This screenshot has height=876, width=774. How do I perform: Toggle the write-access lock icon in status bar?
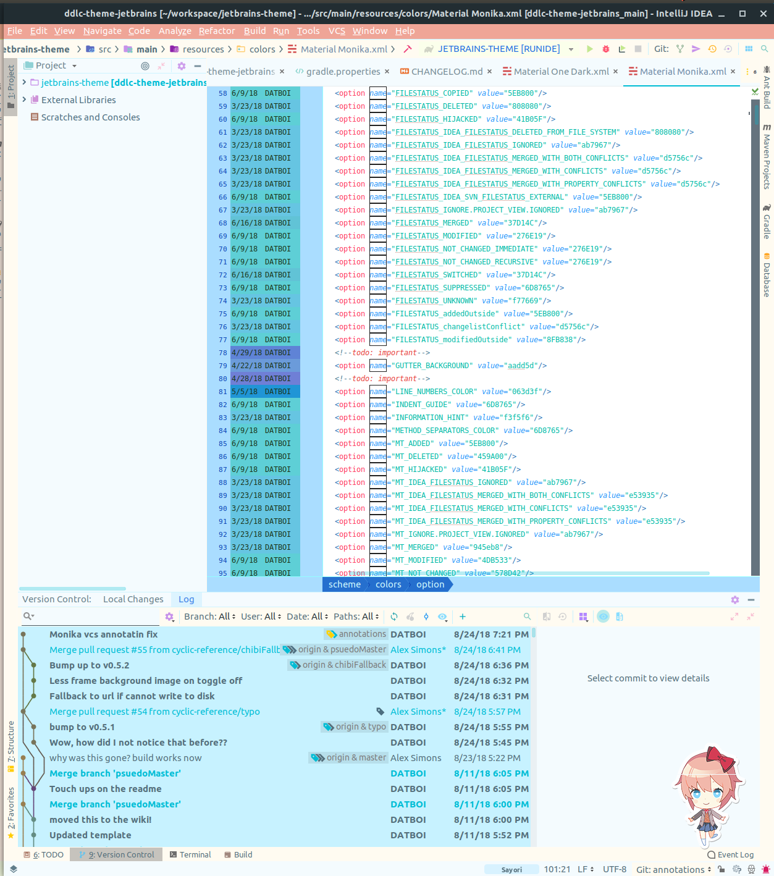pos(720,869)
